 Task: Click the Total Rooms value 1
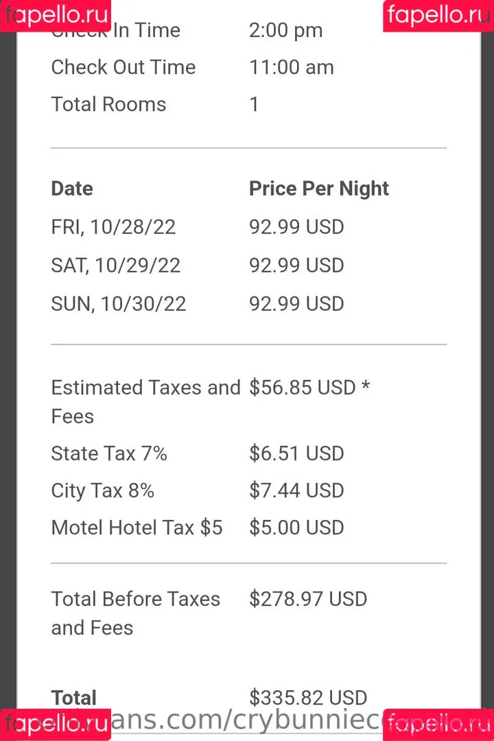pos(254,104)
